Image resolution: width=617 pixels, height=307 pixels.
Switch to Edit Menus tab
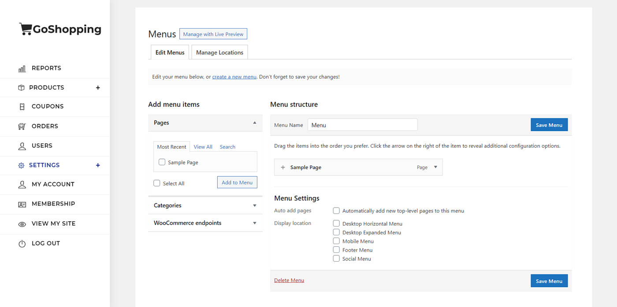tap(170, 52)
